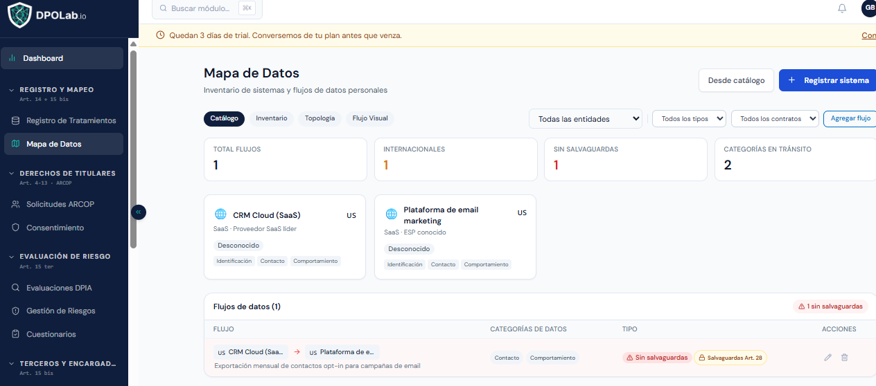Switch to the Flujo Visual tab

pyautogui.click(x=370, y=118)
